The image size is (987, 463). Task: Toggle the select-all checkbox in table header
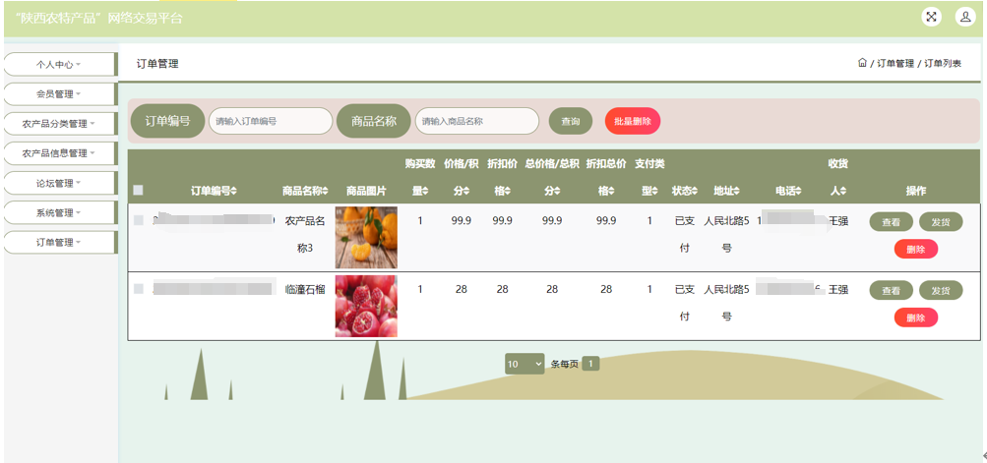pos(139,190)
